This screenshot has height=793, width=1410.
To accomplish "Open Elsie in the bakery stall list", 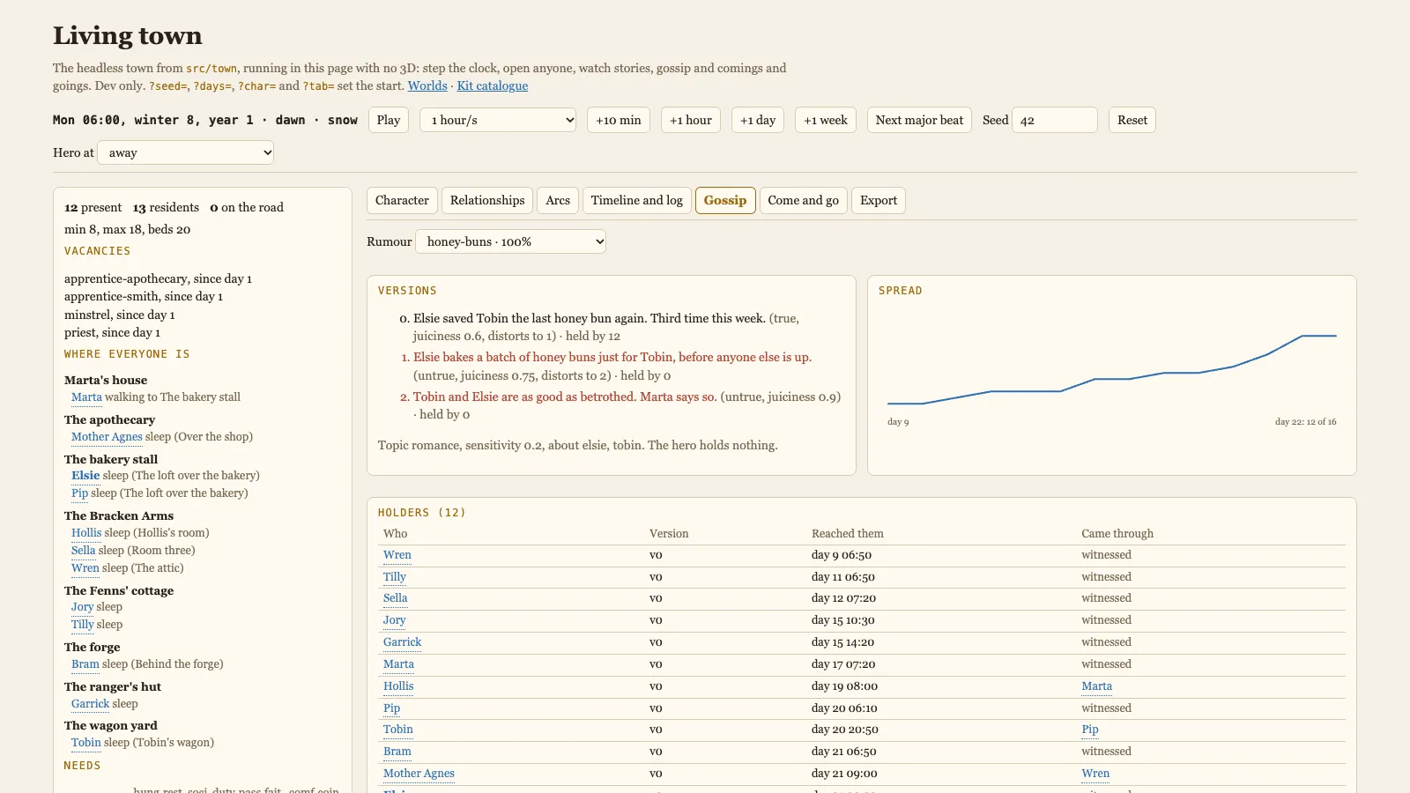I will [x=85, y=476].
